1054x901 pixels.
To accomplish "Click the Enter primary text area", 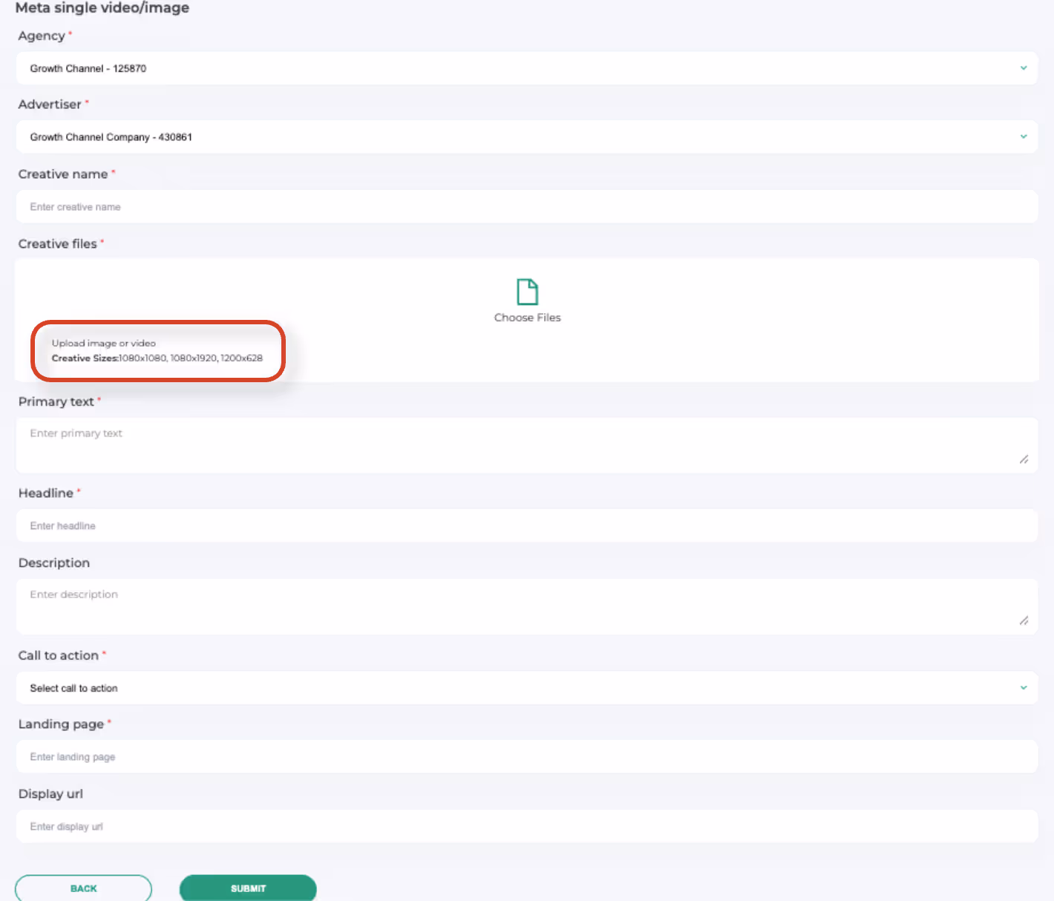I will [x=527, y=444].
